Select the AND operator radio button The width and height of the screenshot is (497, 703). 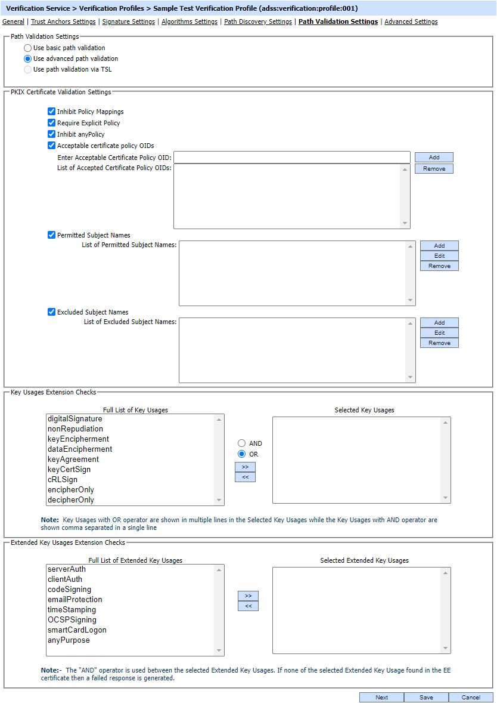(x=241, y=443)
